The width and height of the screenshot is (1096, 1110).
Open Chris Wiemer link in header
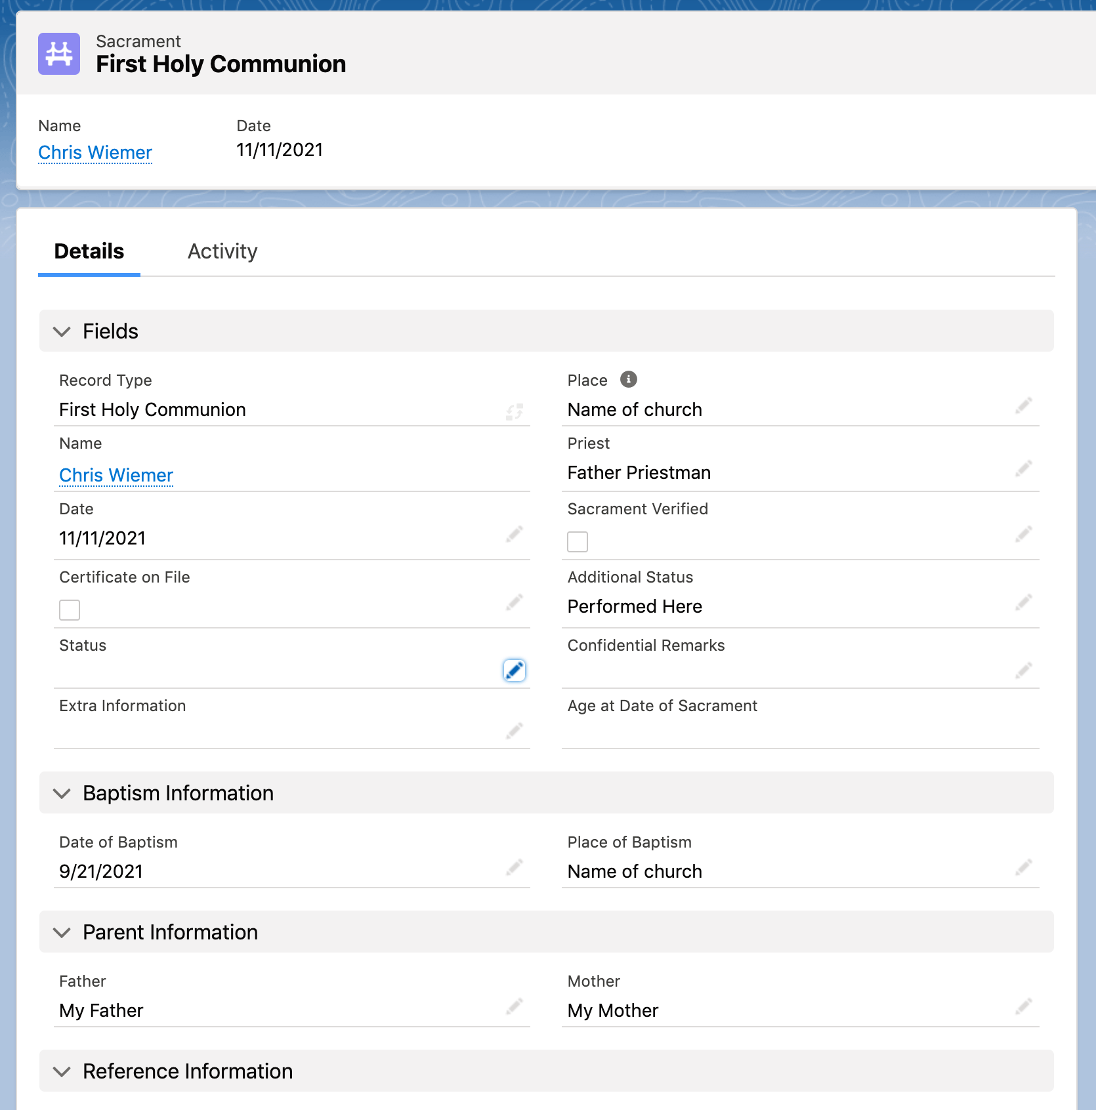[95, 152]
